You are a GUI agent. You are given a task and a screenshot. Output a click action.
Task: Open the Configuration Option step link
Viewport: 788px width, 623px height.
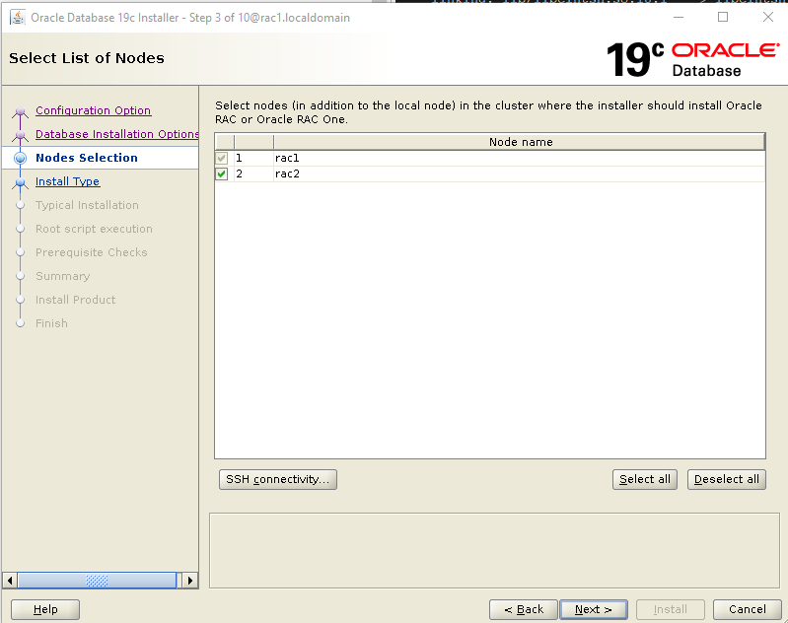(x=93, y=110)
